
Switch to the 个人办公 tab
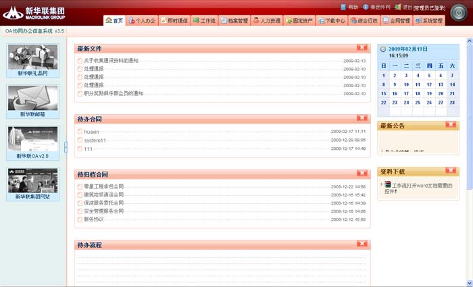[x=143, y=21]
